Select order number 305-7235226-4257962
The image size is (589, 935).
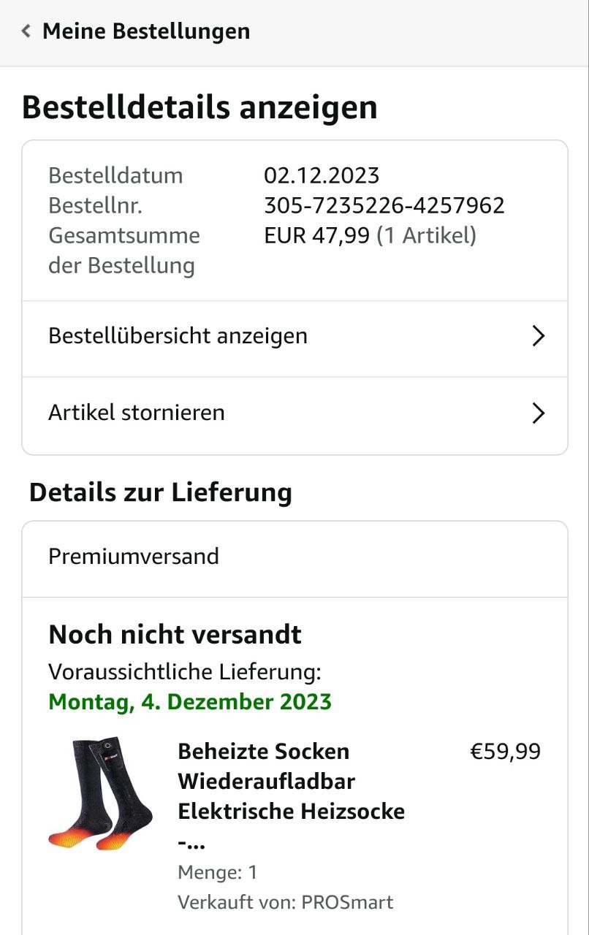pos(384,206)
